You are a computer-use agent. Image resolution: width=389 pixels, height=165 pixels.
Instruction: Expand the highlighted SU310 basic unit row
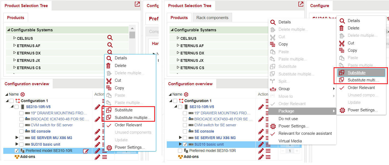click(x=180, y=144)
